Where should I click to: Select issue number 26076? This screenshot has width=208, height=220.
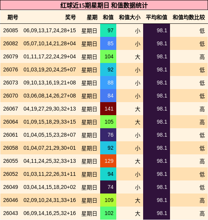[x=10, y=69]
